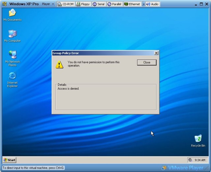Close the Group Policy Error via Close button
The image size is (211, 172).
click(147, 63)
